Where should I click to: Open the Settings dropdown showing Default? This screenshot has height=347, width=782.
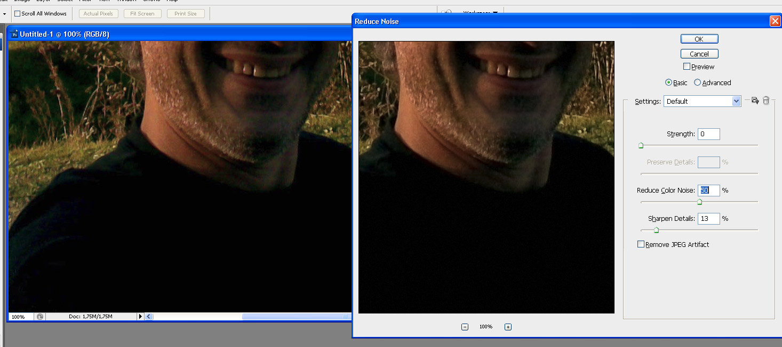(x=703, y=101)
